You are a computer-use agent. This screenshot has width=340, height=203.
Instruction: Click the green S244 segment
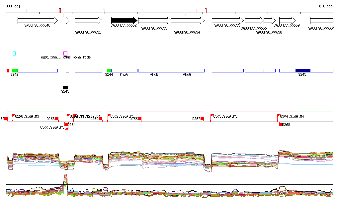[x=109, y=70]
